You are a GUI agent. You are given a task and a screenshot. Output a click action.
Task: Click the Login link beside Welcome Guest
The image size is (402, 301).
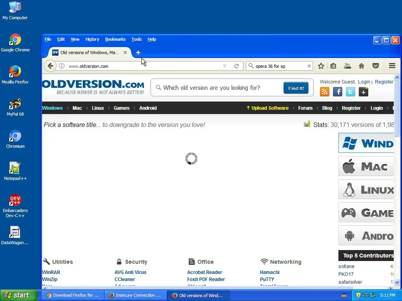tap(364, 82)
